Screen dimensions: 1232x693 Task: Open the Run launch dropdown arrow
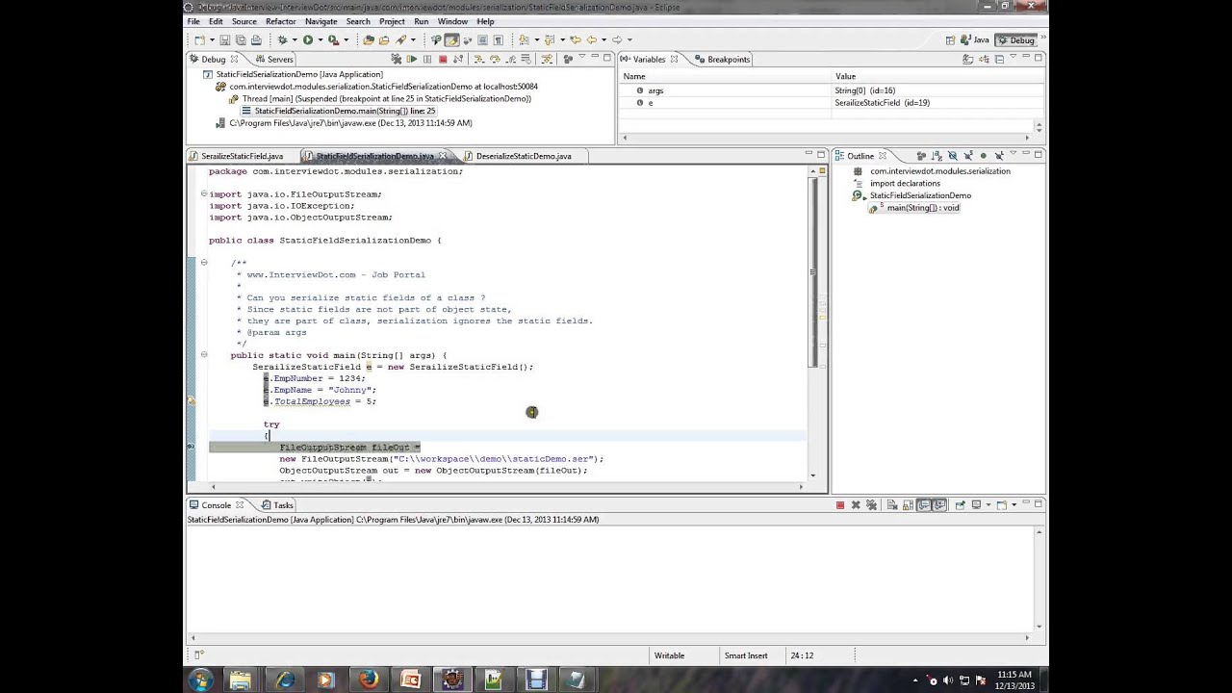click(x=321, y=39)
